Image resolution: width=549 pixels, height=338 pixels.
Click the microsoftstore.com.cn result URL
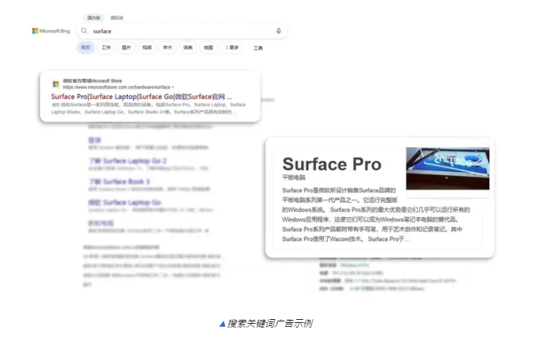[x=116, y=87]
